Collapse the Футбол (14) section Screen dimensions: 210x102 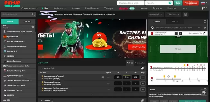[x=41, y=68]
